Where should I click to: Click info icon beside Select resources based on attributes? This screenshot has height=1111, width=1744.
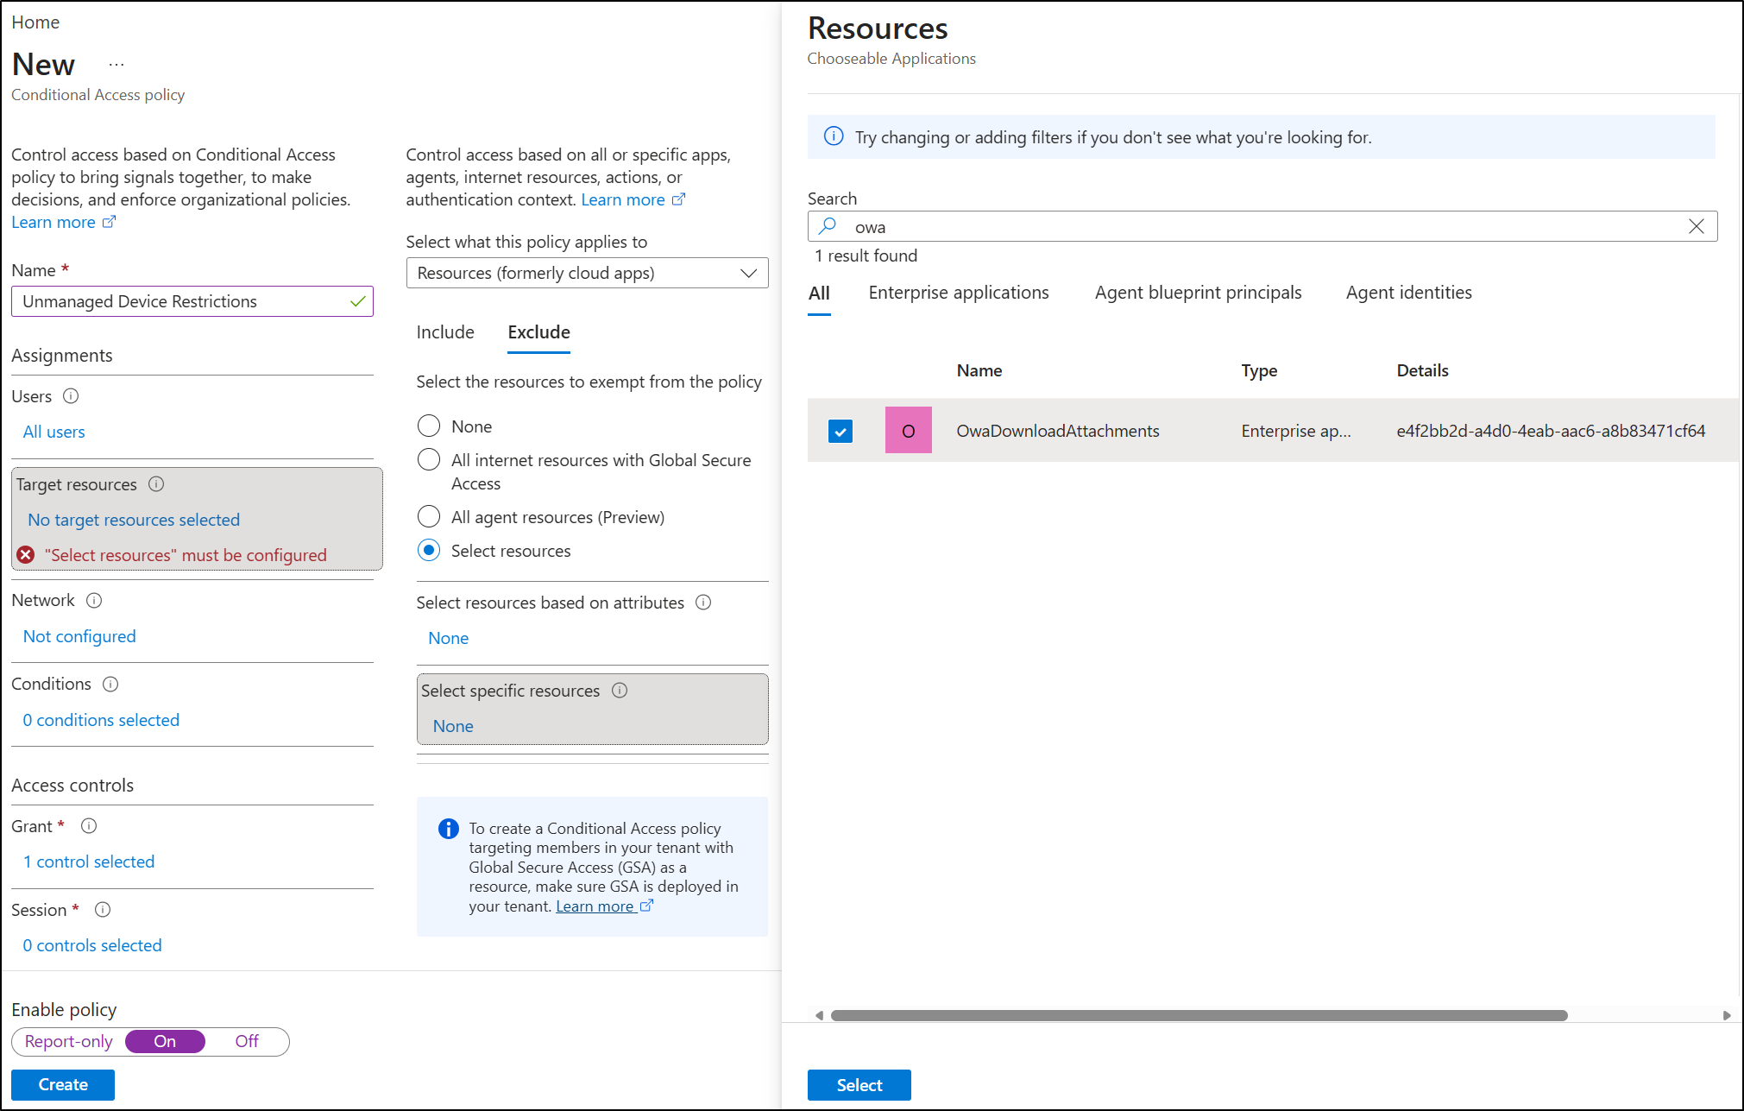tap(703, 603)
